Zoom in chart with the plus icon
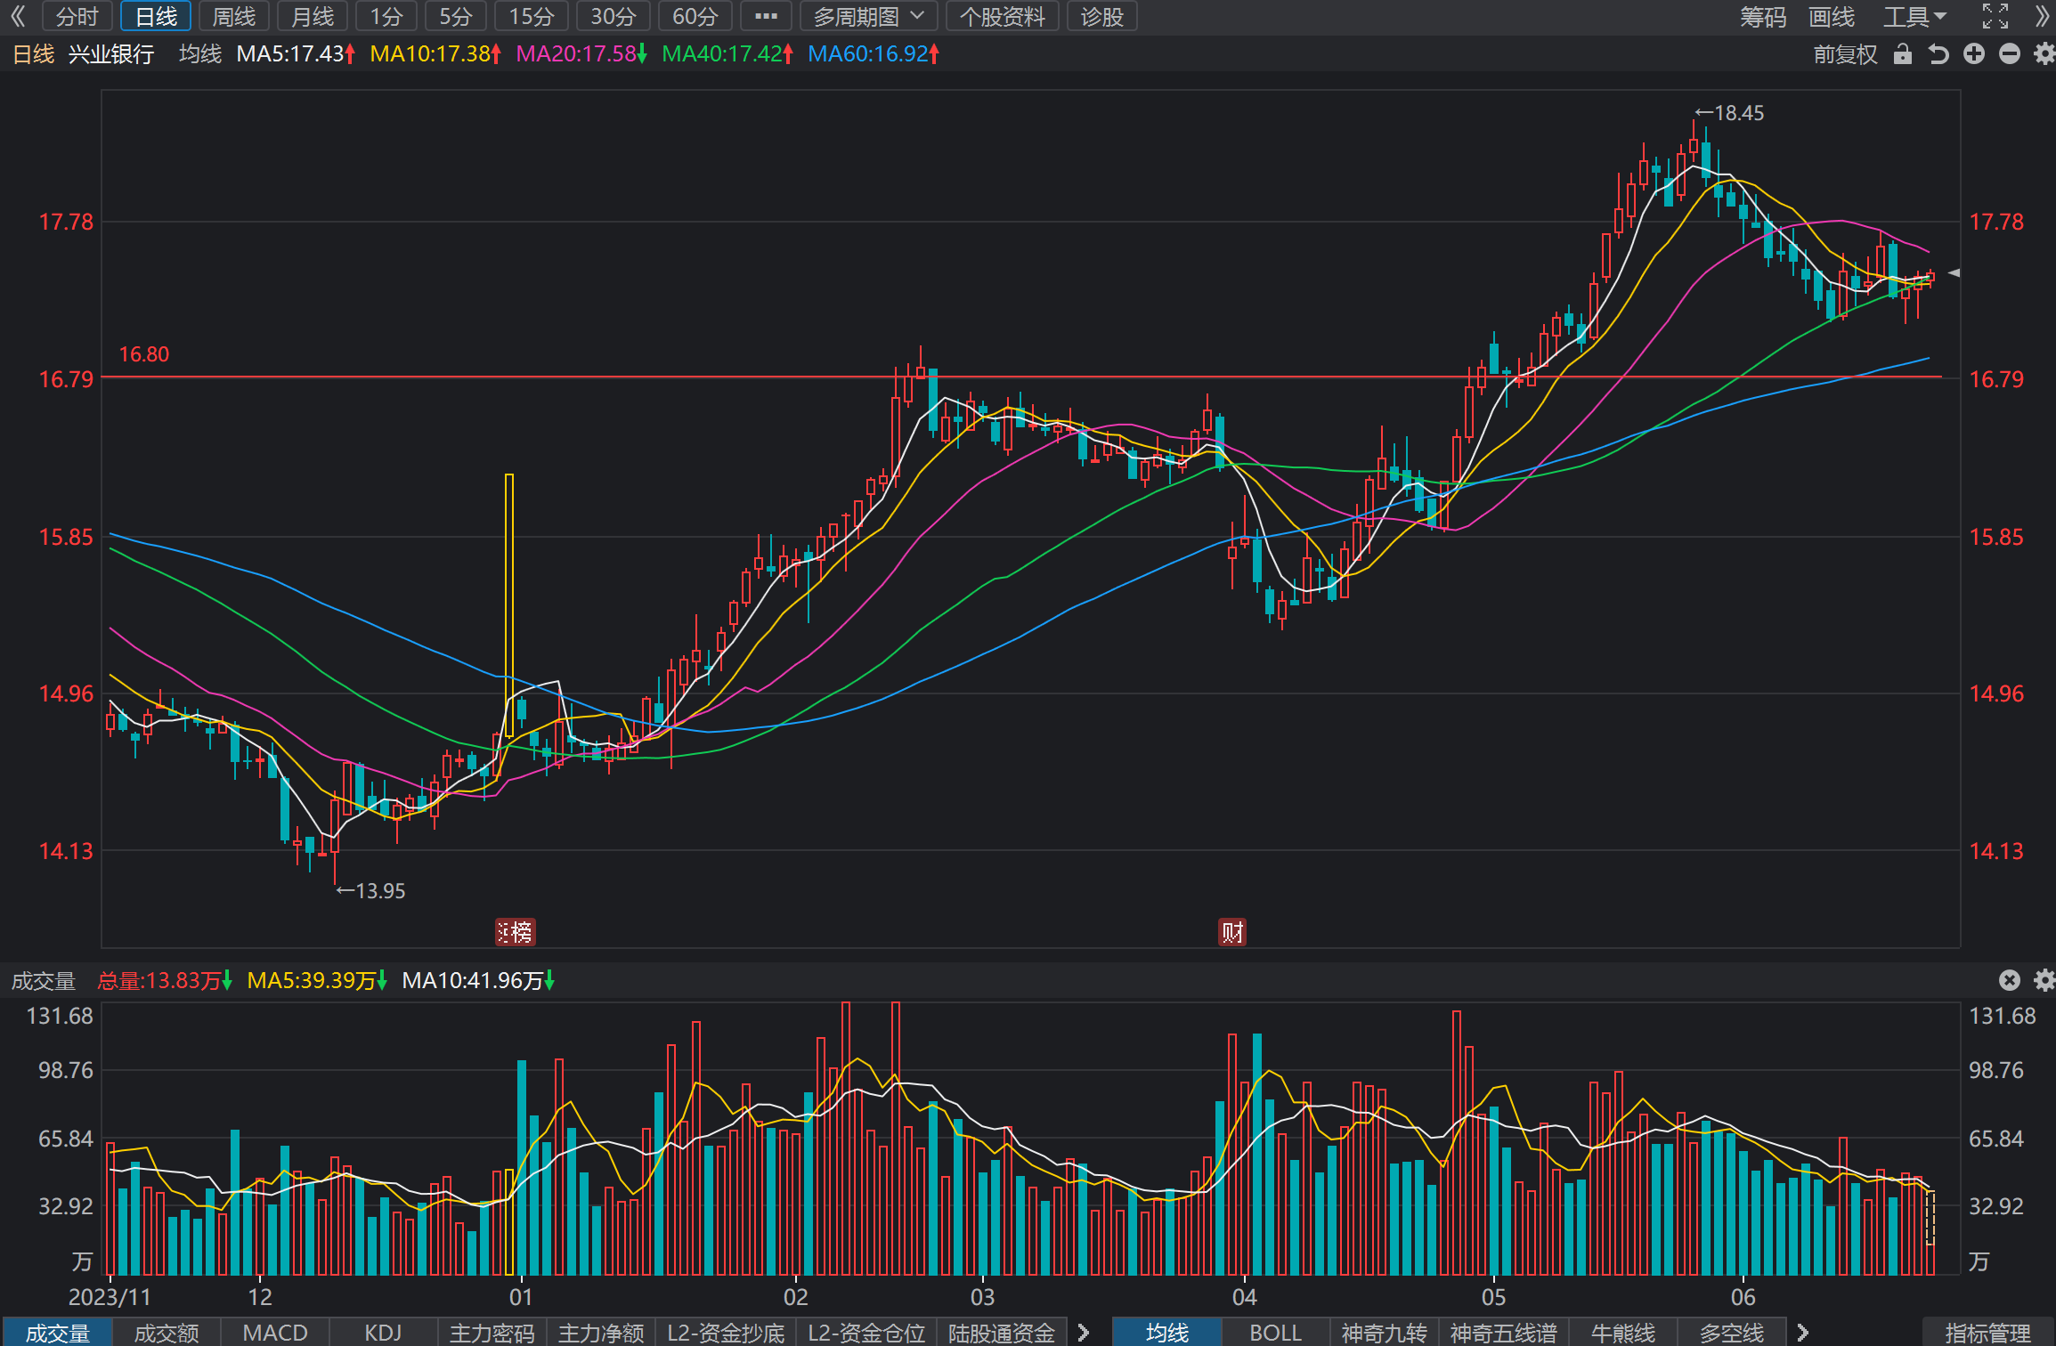2056x1346 pixels. point(1974,54)
